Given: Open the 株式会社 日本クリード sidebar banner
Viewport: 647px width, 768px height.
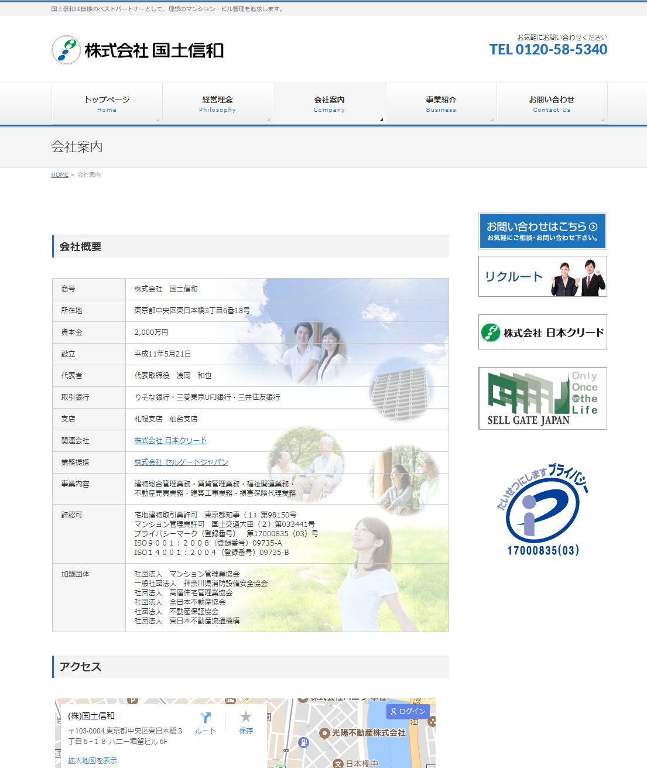Looking at the screenshot, I should coord(543,332).
